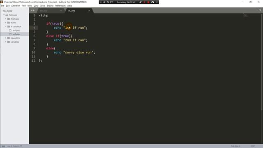This screenshot has height=148, width=263.
Task: Open the Goto menu
Action: click(x=36, y=6)
